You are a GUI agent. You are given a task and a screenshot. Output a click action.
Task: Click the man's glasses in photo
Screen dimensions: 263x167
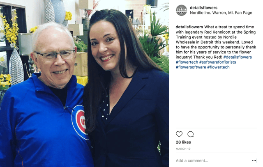coord(55,55)
